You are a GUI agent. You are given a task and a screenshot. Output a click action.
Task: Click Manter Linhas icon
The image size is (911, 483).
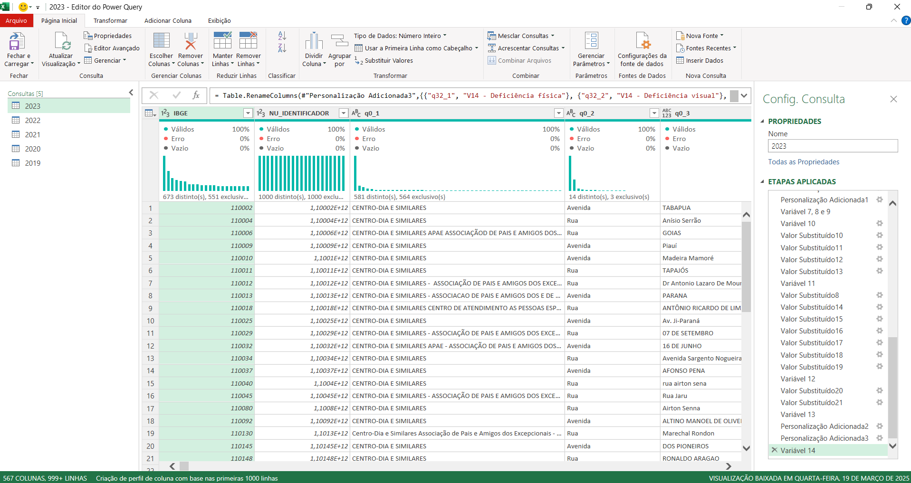[x=222, y=40]
